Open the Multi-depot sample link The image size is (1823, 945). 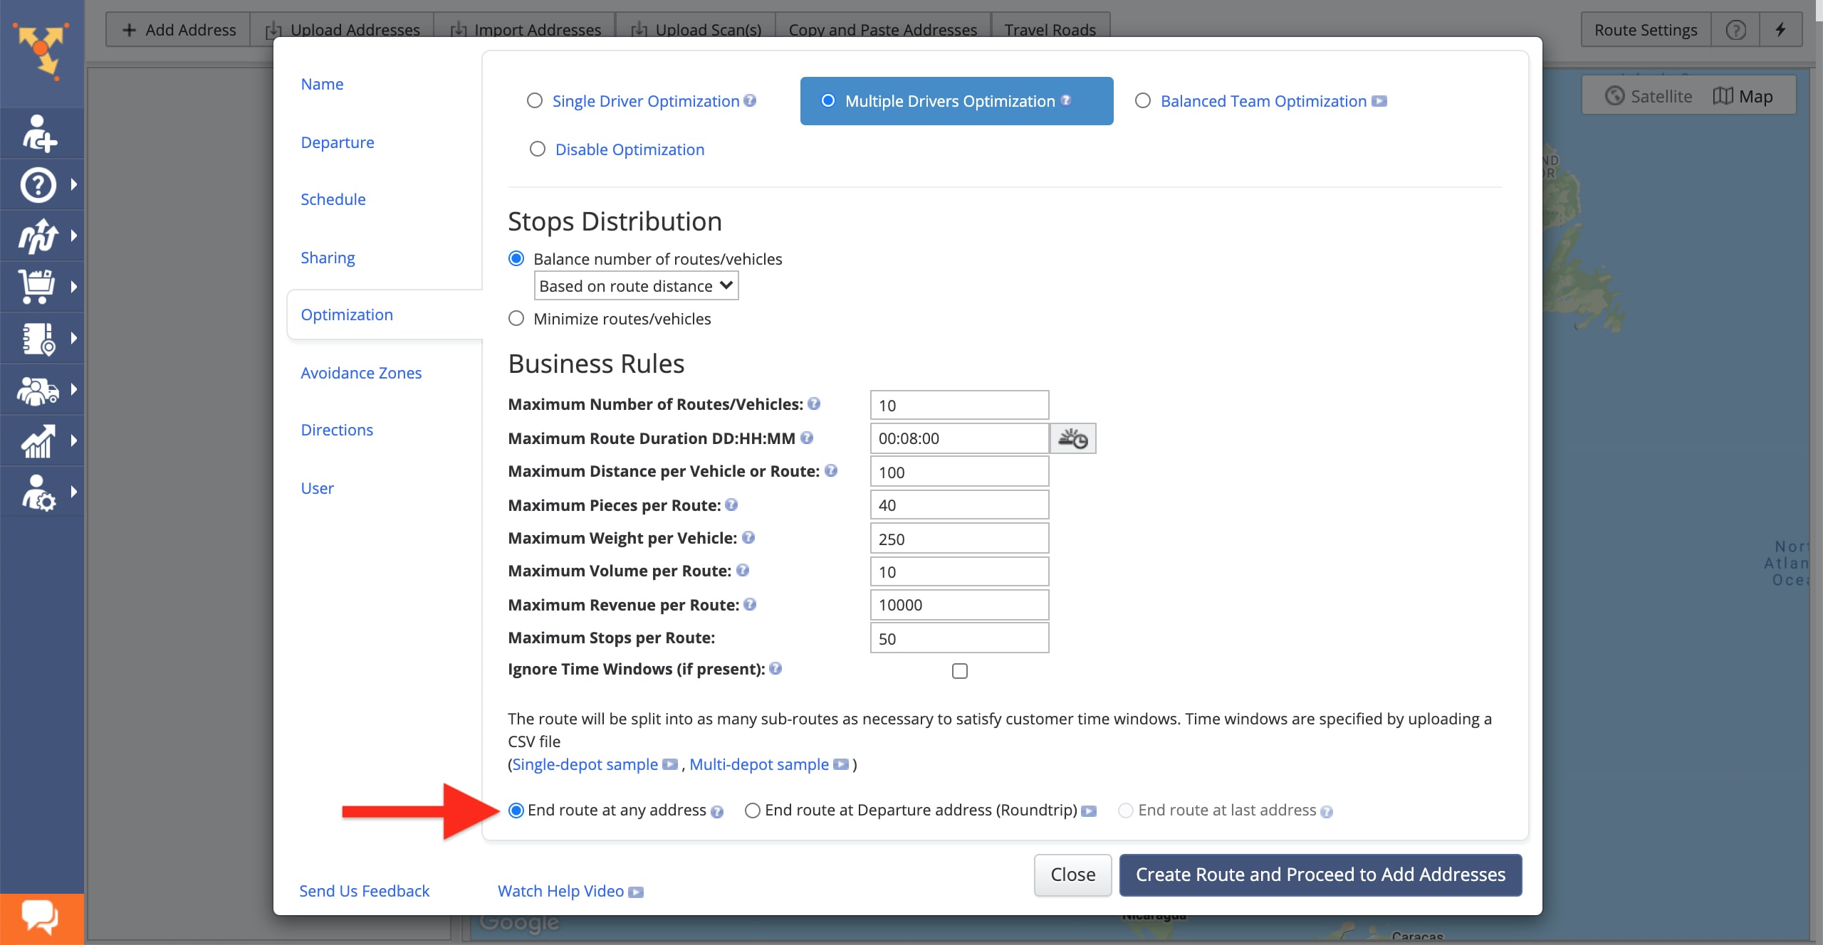tap(758, 764)
